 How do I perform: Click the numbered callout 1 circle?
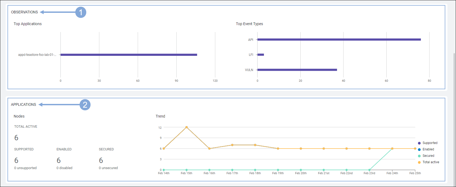(x=81, y=12)
